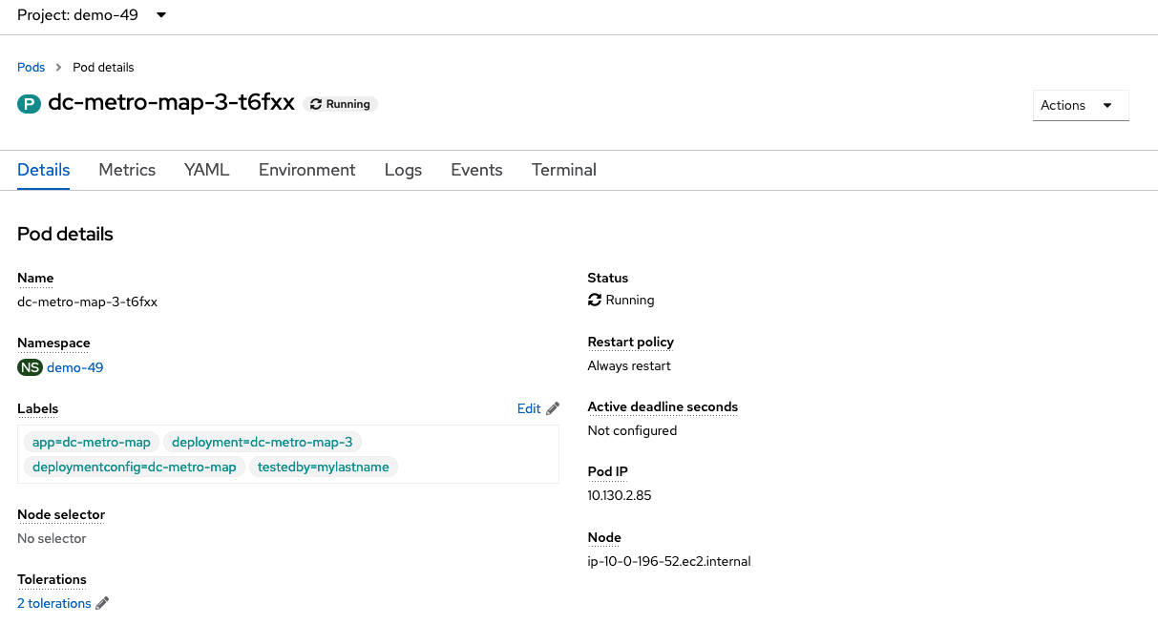Viewport: 1158px width, 624px height.
Task: Click the Running sync icon in title badge
Action: pyautogui.click(x=316, y=104)
